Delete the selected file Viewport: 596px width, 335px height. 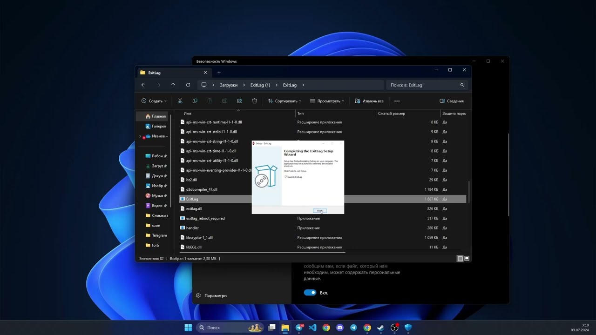coord(255,101)
